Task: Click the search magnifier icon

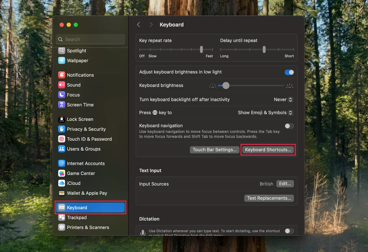Action: click(60, 39)
